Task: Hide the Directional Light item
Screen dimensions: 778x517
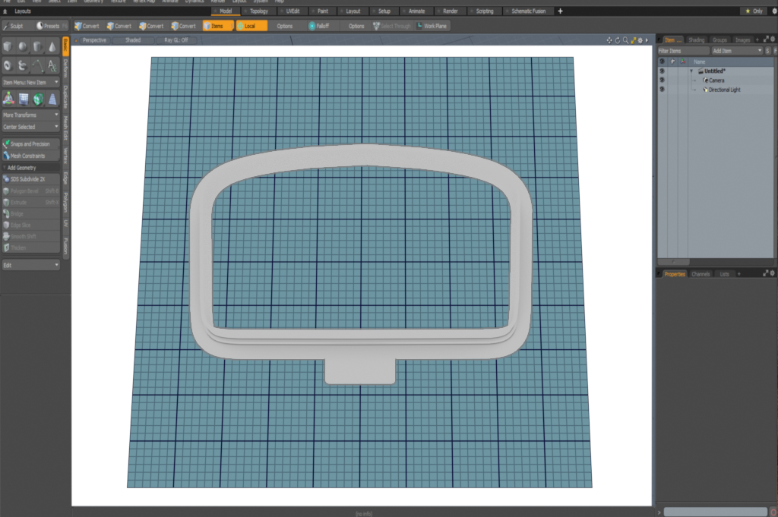Action: (662, 90)
